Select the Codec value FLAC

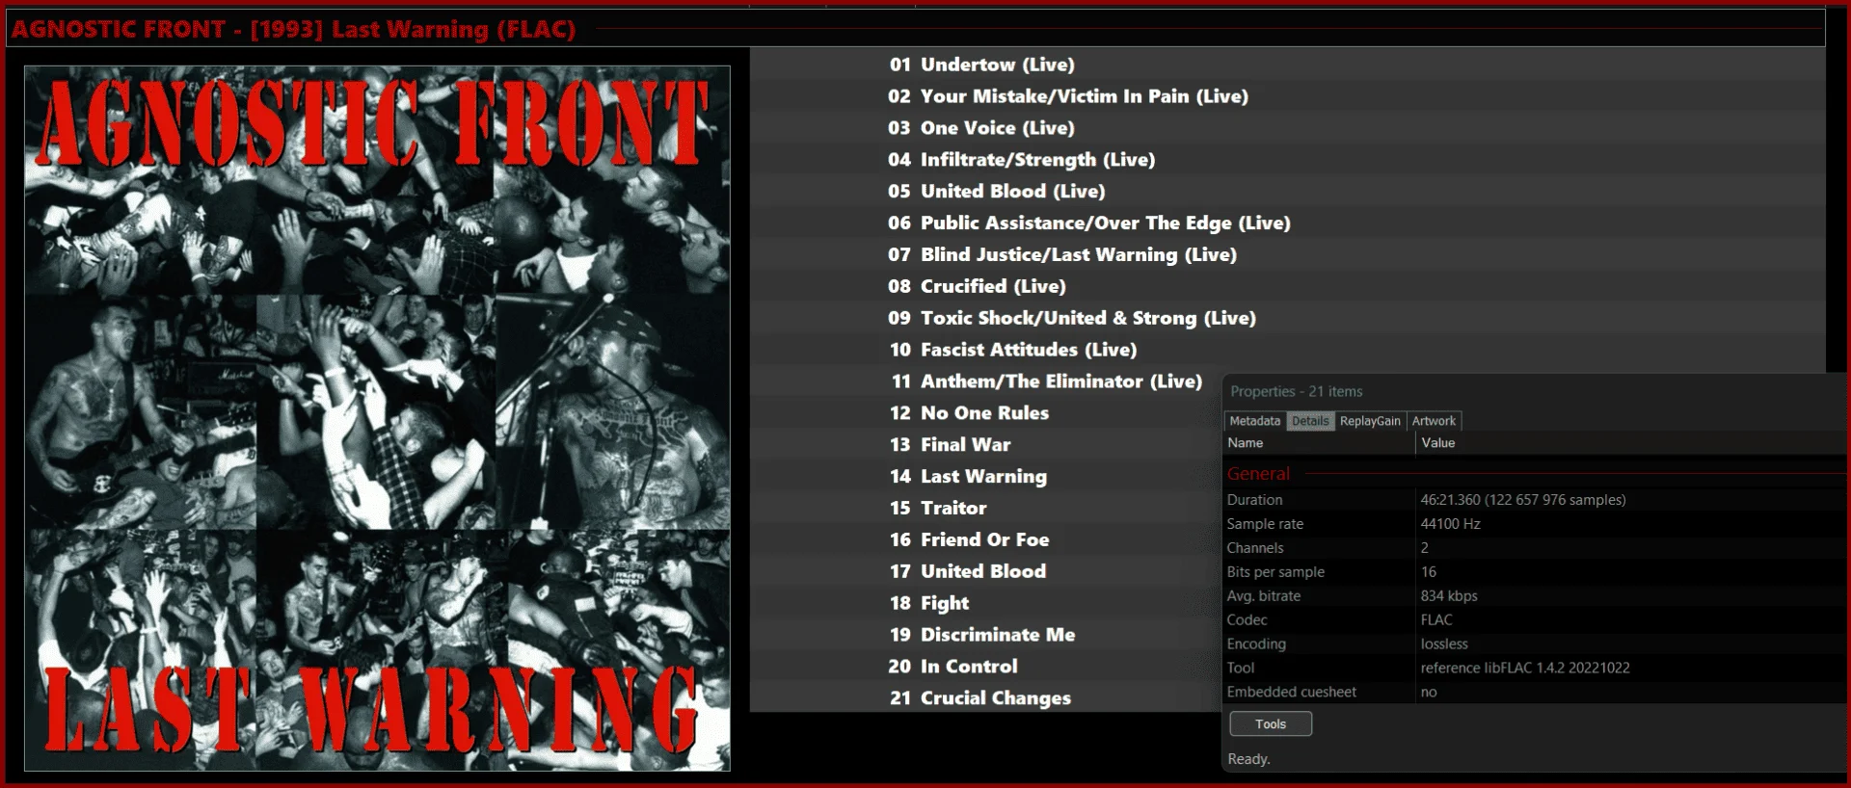(x=1436, y=620)
